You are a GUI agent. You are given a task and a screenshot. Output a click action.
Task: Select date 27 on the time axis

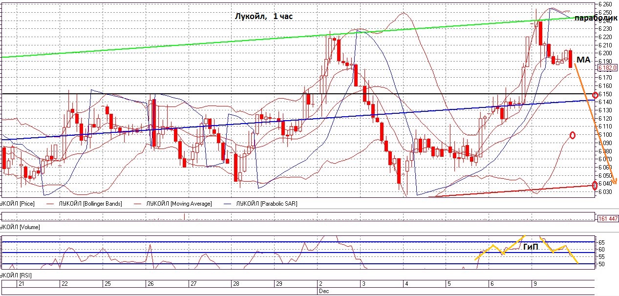[193, 283]
